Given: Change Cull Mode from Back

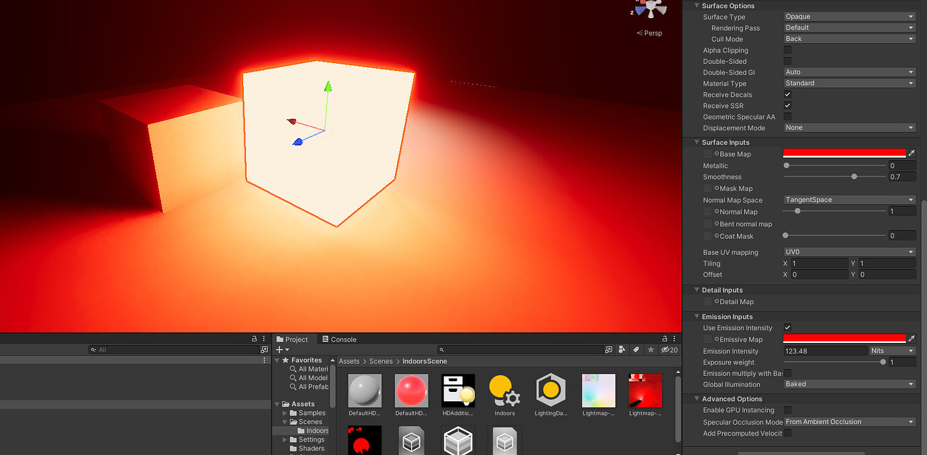Looking at the screenshot, I should click(x=849, y=38).
